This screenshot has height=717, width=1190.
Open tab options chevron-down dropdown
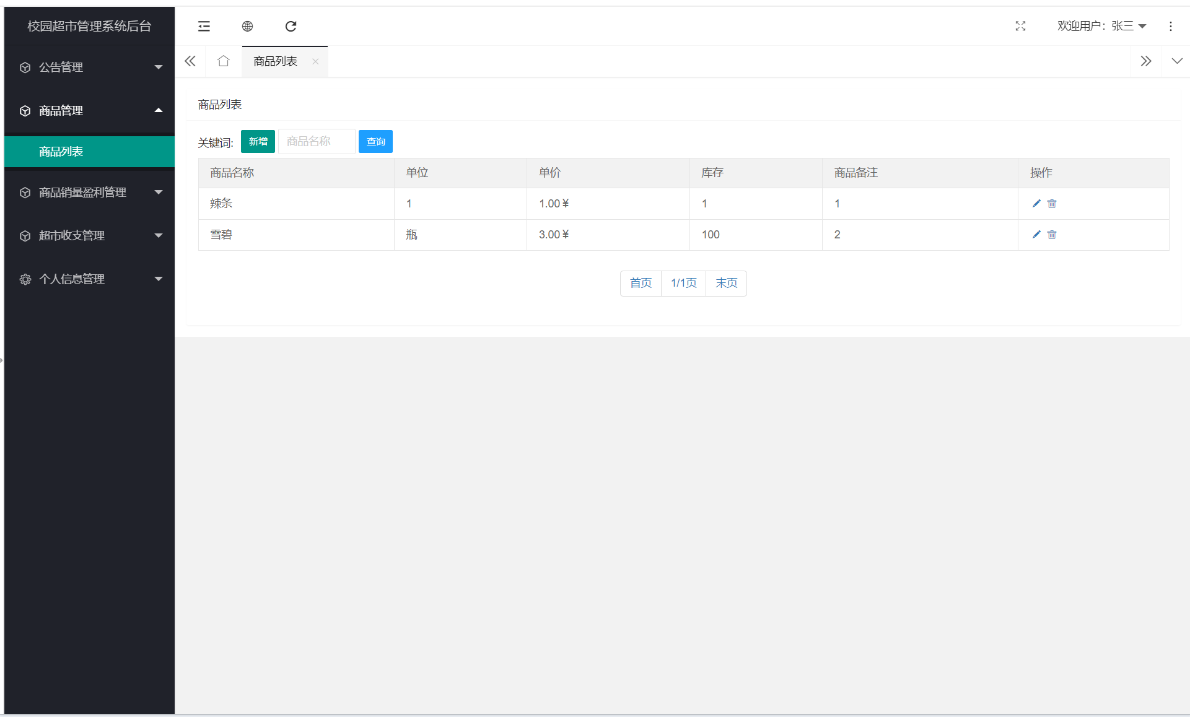tap(1176, 61)
